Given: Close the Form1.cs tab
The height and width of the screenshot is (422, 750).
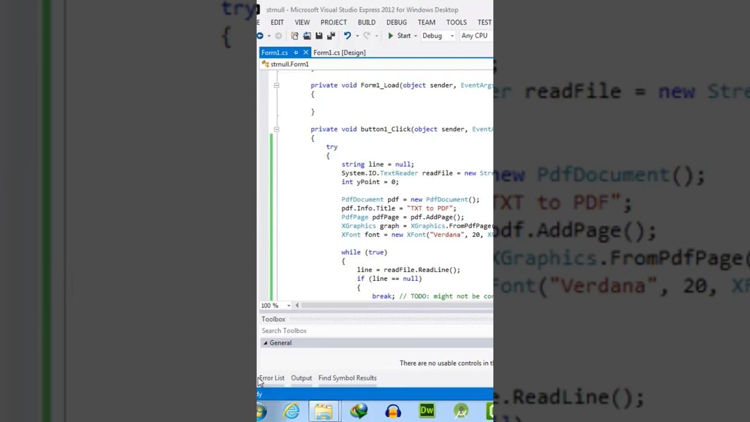Looking at the screenshot, I should 305,53.
